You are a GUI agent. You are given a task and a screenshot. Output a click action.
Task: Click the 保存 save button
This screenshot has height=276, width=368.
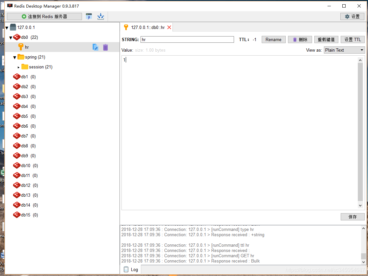coord(353,217)
